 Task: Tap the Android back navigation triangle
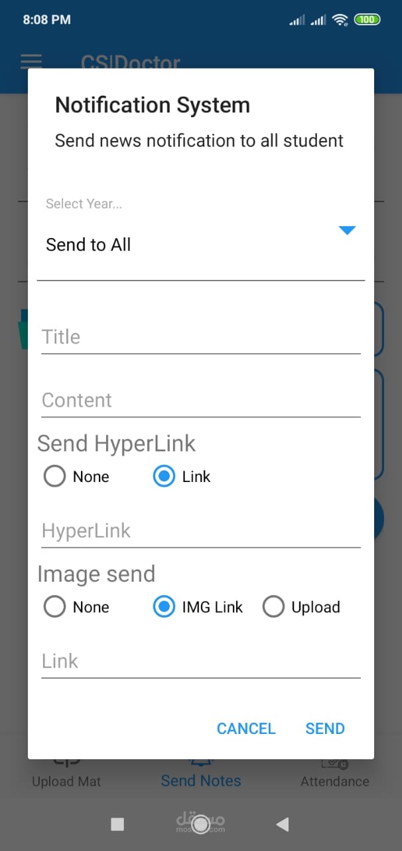[283, 824]
